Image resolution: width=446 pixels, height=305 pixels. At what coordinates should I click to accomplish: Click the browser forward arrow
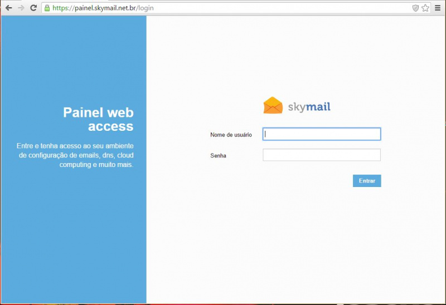[21, 8]
